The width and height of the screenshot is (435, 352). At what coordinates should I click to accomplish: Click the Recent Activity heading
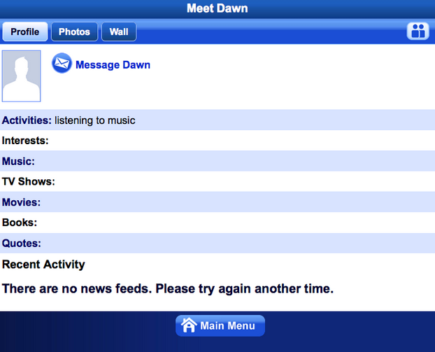[43, 265]
